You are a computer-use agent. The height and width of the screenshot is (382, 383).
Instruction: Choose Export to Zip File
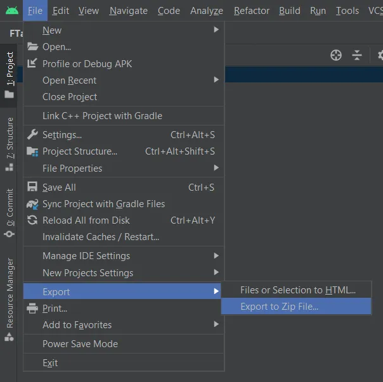click(296, 307)
